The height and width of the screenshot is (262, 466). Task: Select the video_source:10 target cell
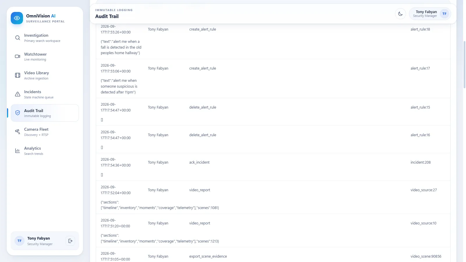click(423, 223)
